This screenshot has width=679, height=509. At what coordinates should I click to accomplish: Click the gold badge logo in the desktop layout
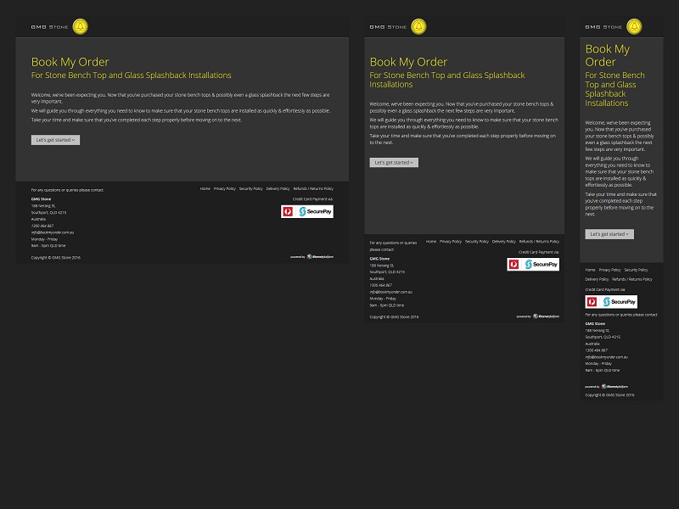pyautogui.click(x=81, y=27)
